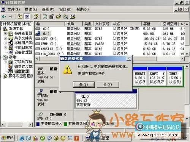The width and height of the screenshot is (190, 142).
Task: Toggle the console tree show/hide icon
Action: [x=27, y=17]
